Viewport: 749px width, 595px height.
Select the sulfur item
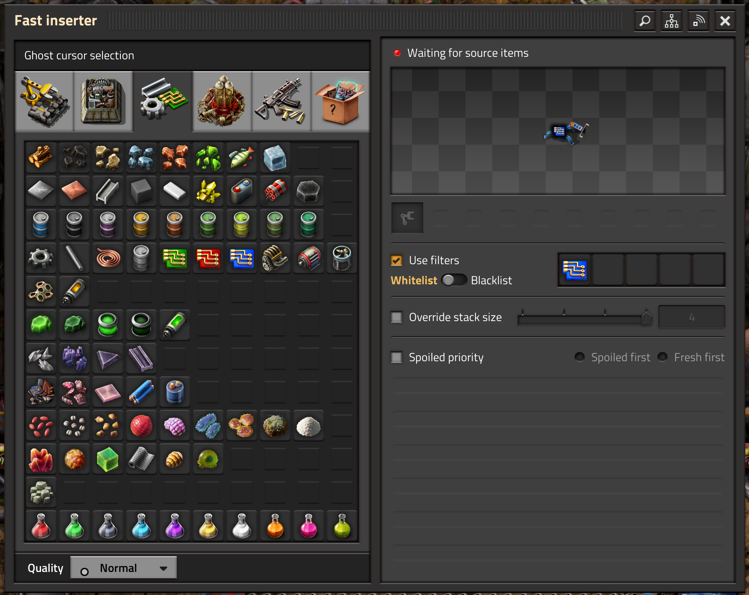coord(208,192)
